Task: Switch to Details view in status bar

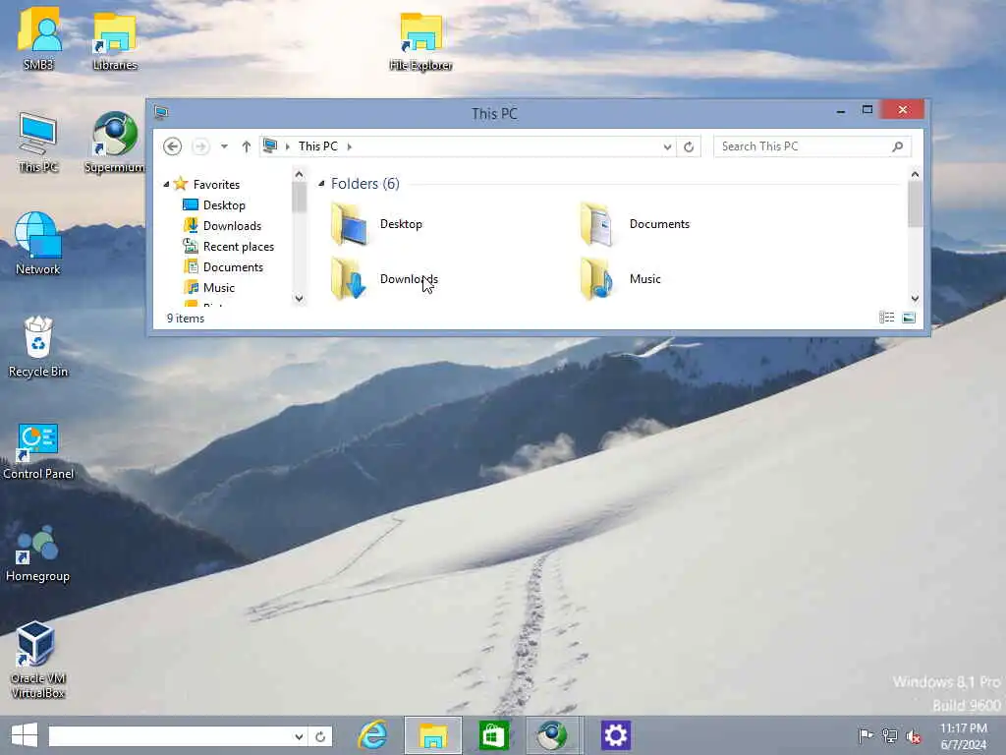Action: [x=887, y=318]
